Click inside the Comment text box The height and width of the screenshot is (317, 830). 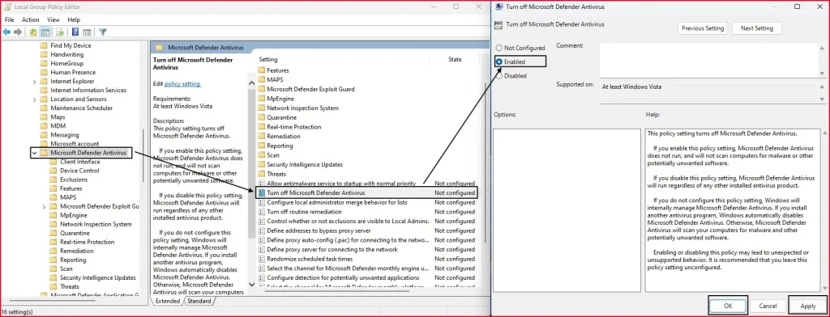tap(708, 60)
